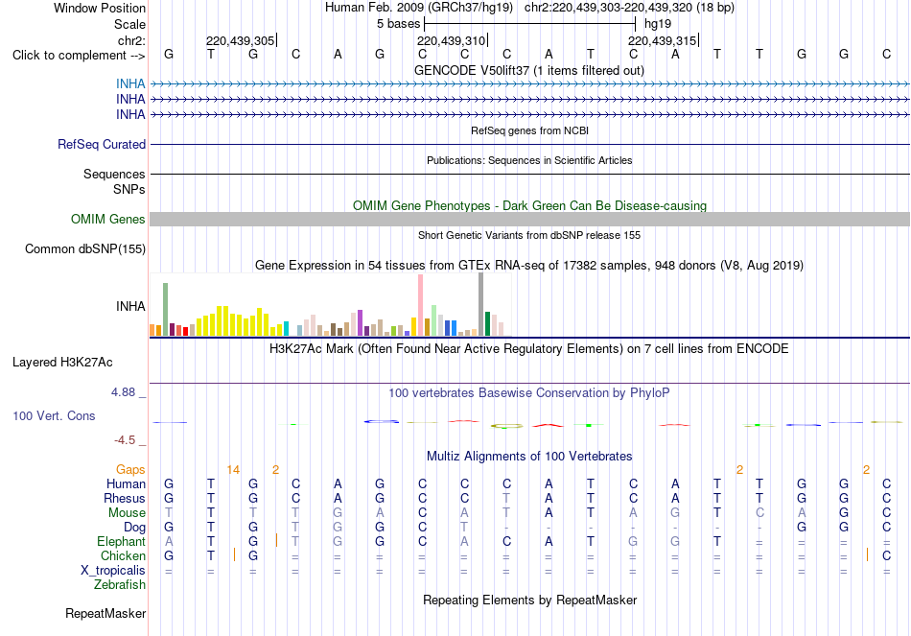
Task: Select the Elephant species label
Action: [122, 541]
